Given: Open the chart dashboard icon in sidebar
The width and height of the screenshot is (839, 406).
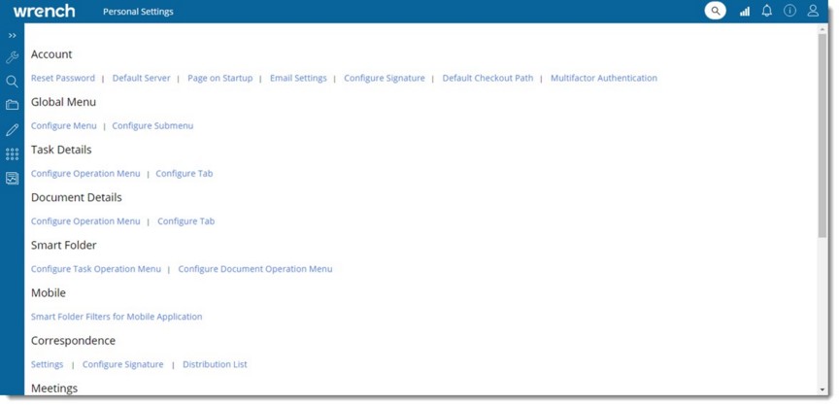Looking at the screenshot, I should (12, 178).
